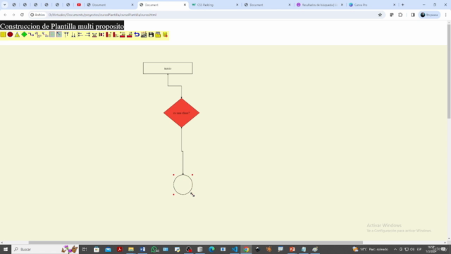Screen dimensions: 451x254
Task: Choose the plain elbow connector line tool
Action: coord(31,35)
